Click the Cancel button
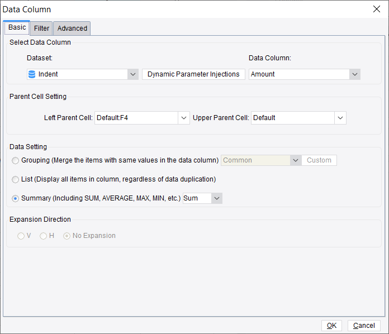The width and height of the screenshot is (389, 334). pyautogui.click(x=364, y=325)
